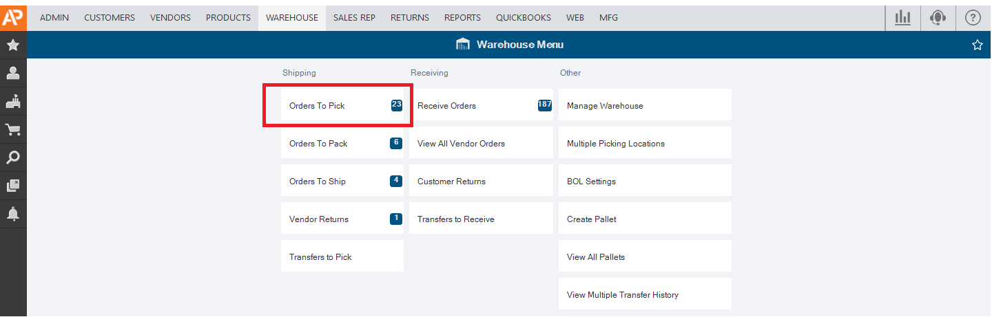Select the REPORTS menu item
The height and width of the screenshot is (317, 992).
pos(462,18)
